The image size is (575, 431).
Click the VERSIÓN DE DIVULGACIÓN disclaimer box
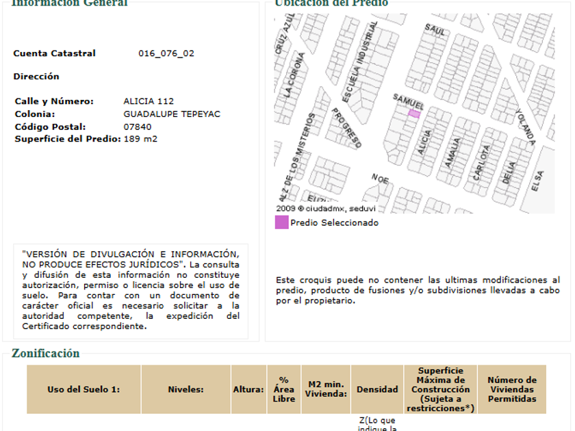click(x=131, y=290)
